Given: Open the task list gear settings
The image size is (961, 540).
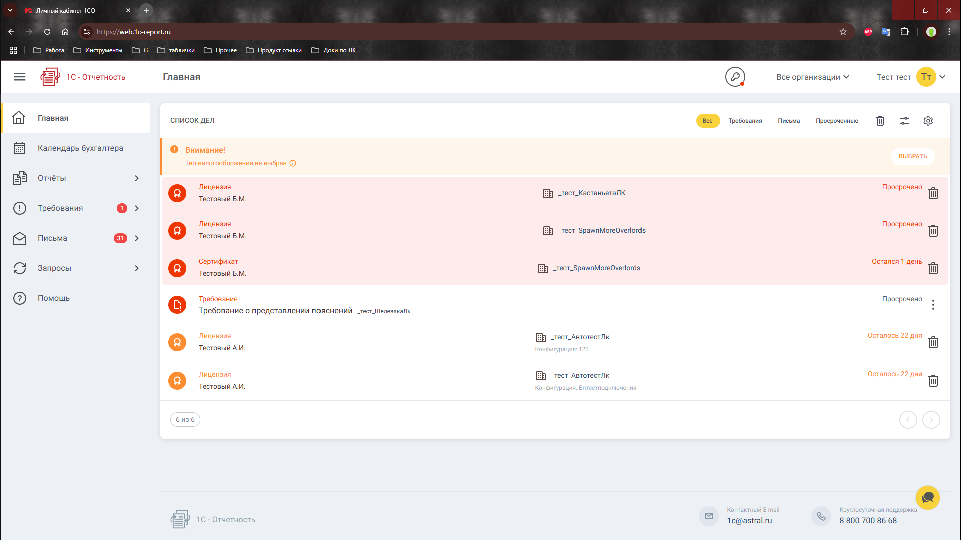Looking at the screenshot, I should point(928,121).
